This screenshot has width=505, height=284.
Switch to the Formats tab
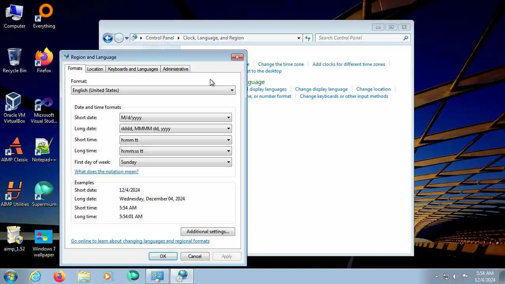(75, 68)
